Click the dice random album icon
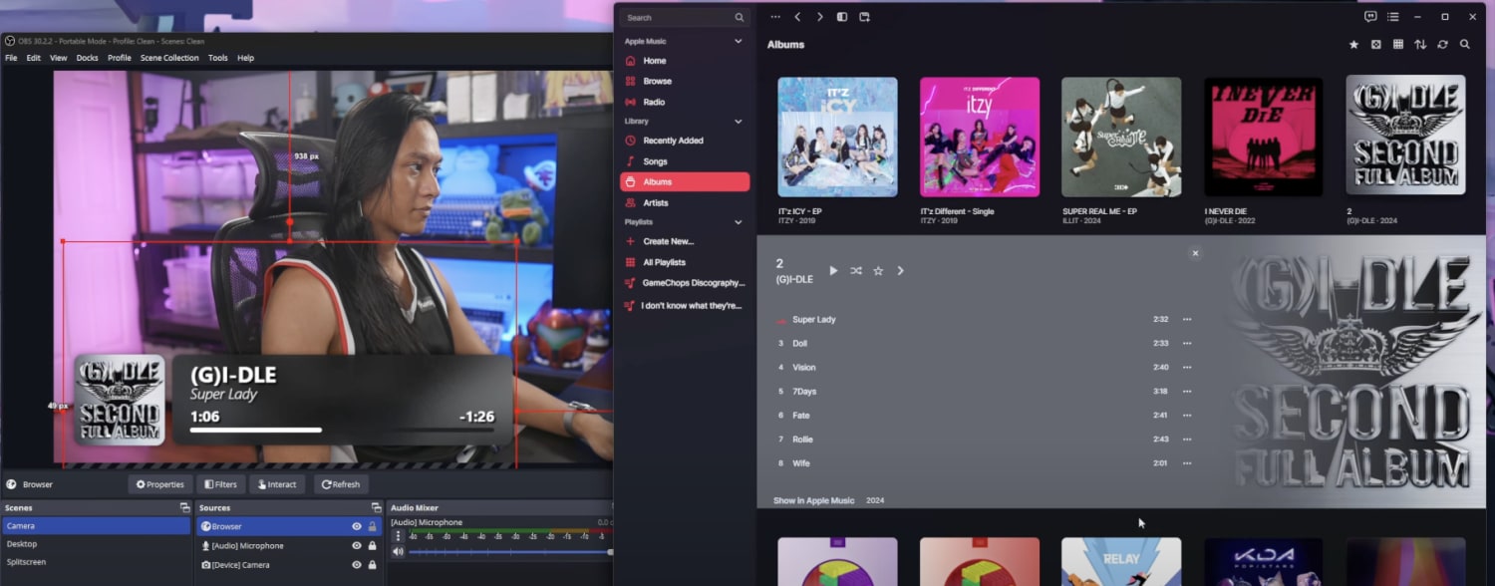 1376,45
